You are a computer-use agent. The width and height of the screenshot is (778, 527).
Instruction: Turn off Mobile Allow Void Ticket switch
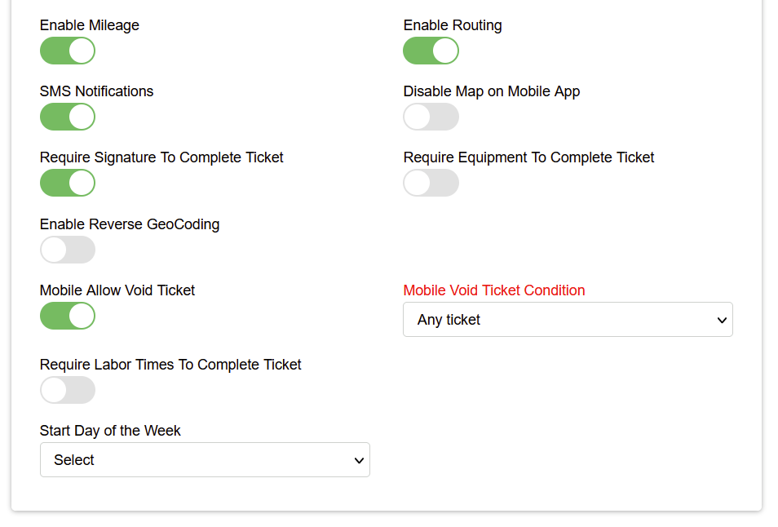[68, 316]
